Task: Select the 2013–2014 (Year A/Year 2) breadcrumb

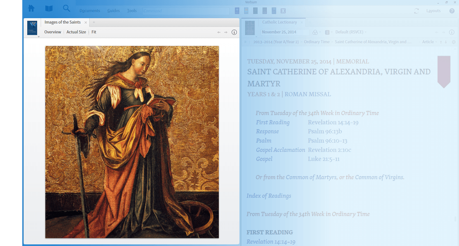Action: click(x=276, y=42)
